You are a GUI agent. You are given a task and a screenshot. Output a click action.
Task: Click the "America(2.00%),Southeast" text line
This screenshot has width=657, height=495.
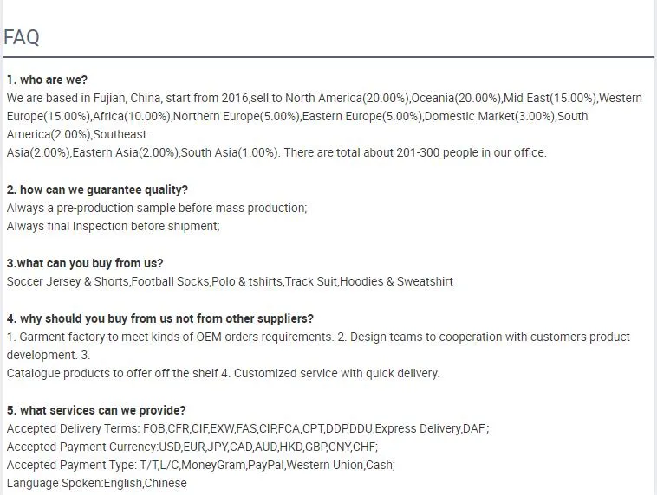(x=76, y=134)
